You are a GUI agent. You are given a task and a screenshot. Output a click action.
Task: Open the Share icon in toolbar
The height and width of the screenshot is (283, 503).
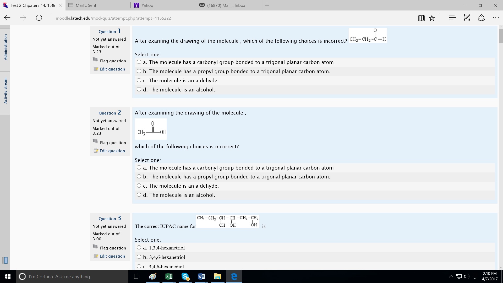click(481, 18)
